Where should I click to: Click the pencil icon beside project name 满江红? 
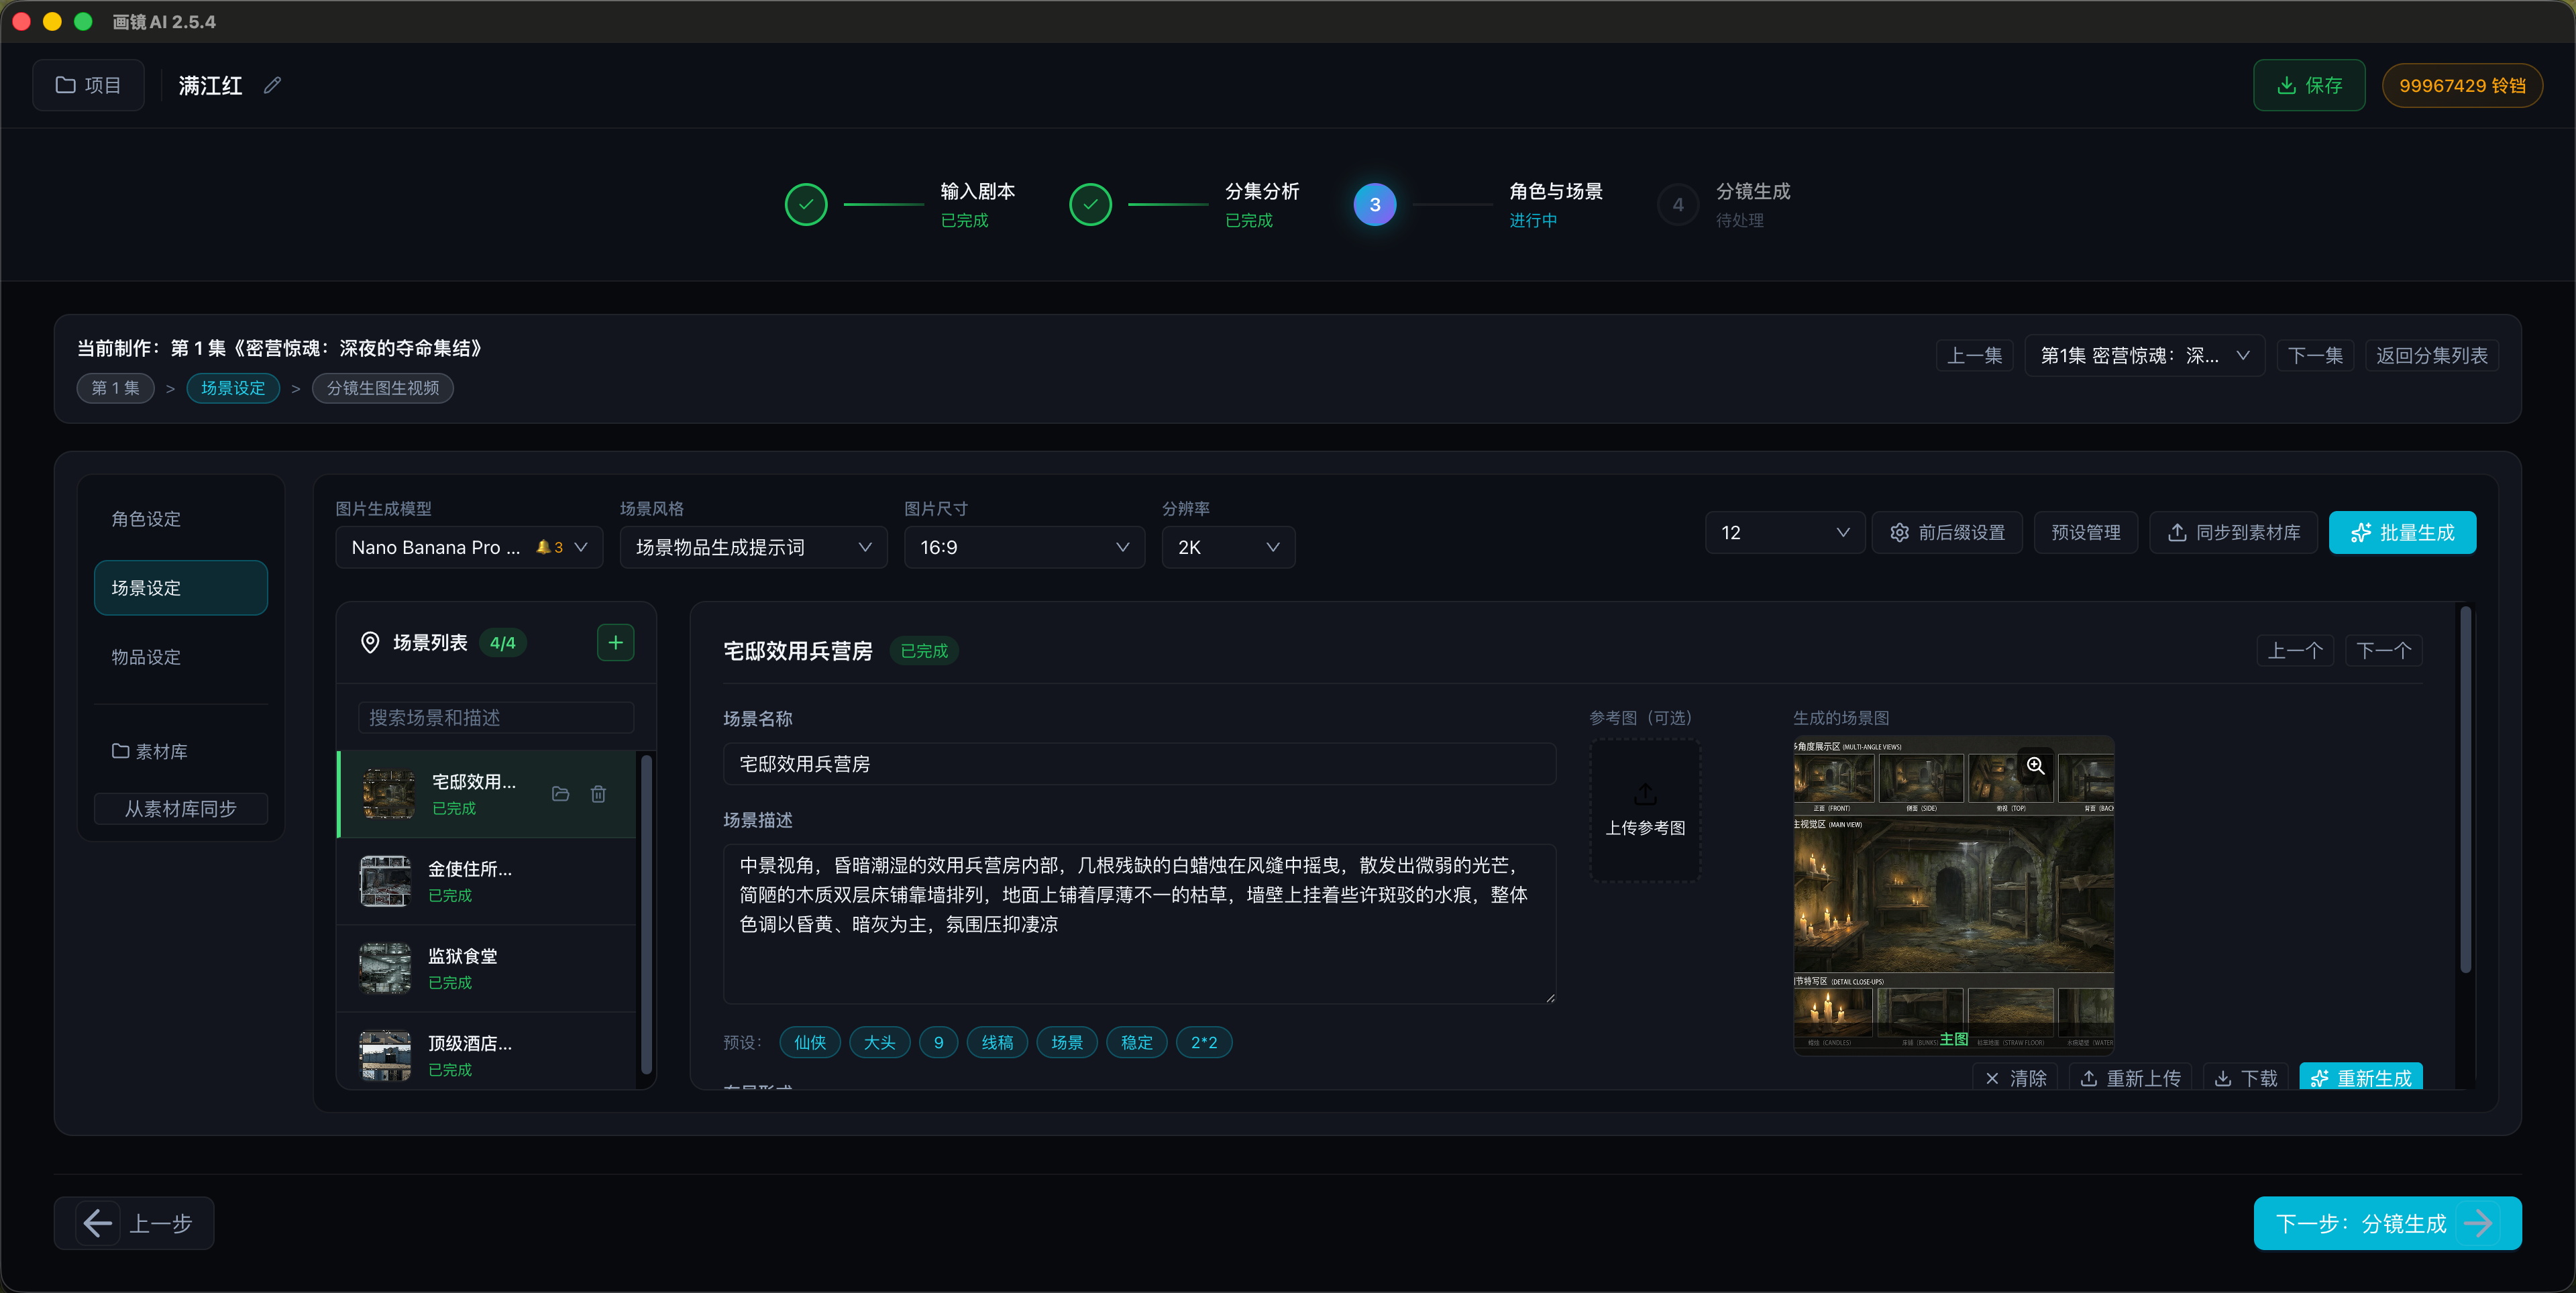click(272, 86)
